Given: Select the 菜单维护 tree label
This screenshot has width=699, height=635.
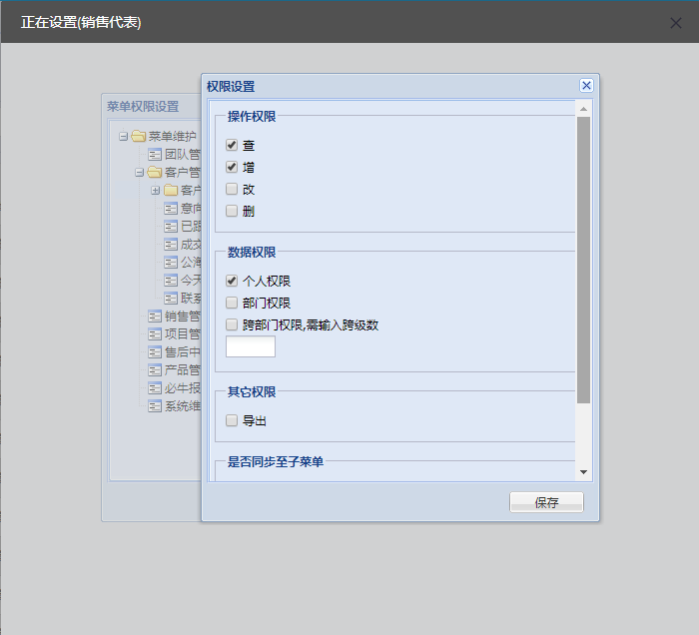Looking at the screenshot, I should coord(173,136).
